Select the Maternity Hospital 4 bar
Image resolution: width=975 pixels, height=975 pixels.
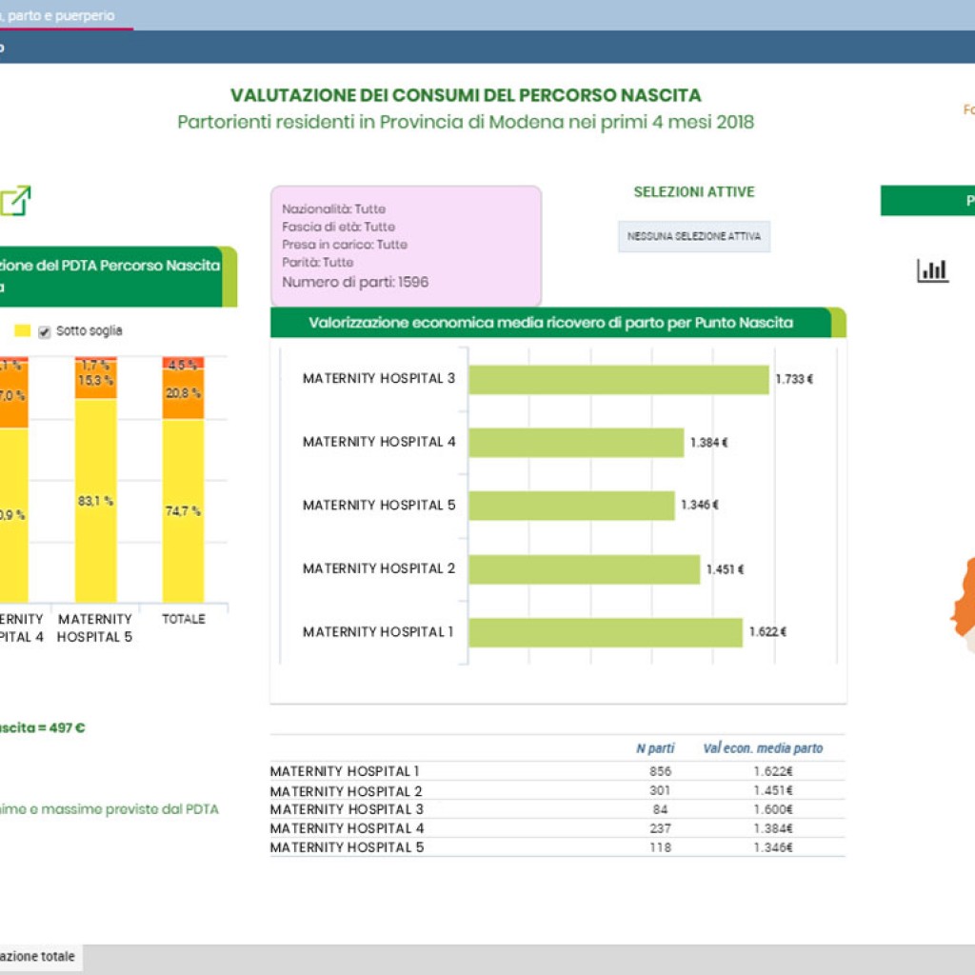[x=576, y=443]
